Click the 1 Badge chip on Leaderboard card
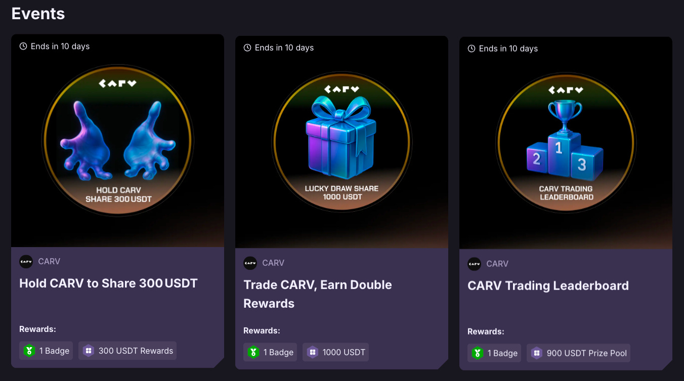Image resolution: width=684 pixels, height=381 pixels. 494,353
